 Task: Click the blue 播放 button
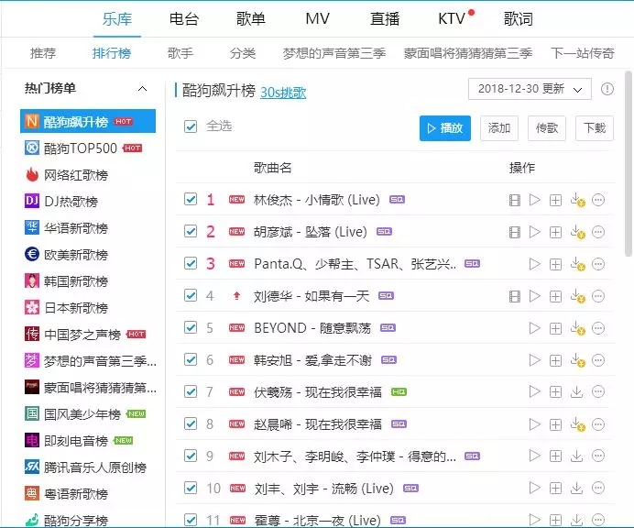[x=445, y=128]
